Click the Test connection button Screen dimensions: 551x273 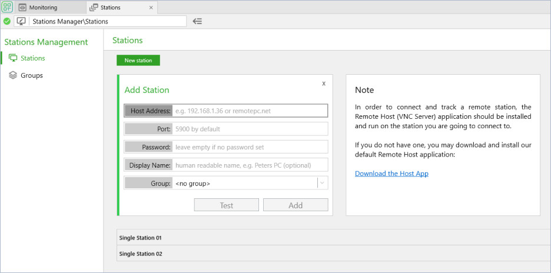[227, 205]
